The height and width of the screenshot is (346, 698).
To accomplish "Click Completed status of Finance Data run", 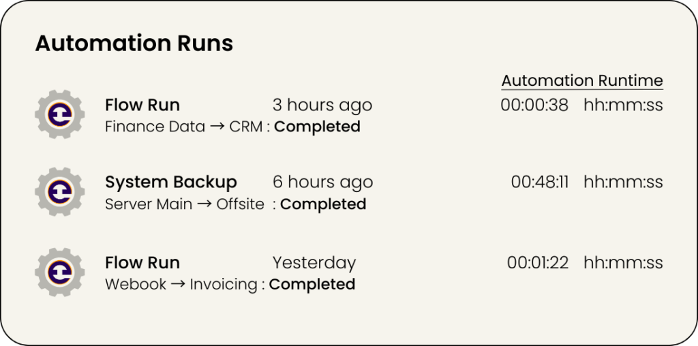I will point(317,127).
